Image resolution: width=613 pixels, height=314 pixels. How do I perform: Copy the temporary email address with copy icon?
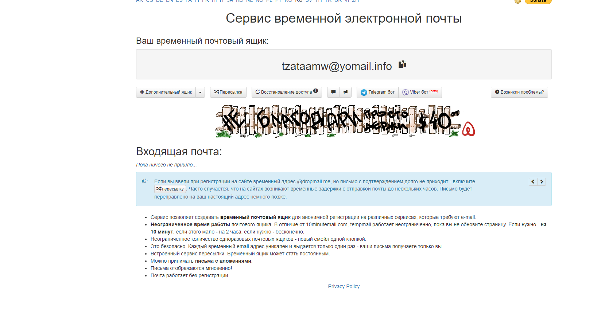click(x=402, y=64)
